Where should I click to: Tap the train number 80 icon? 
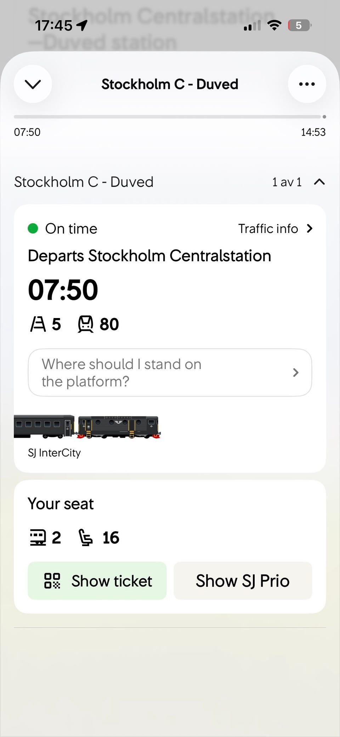pyautogui.click(x=85, y=324)
